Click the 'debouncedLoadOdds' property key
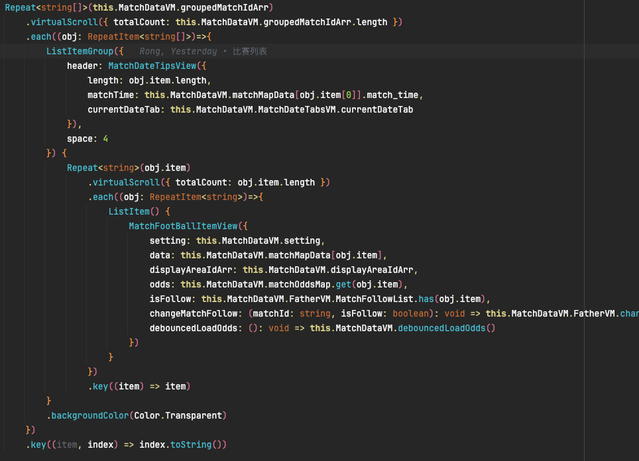This screenshot has height=461, width=639. pyautogui.click(x=194, y=329)
